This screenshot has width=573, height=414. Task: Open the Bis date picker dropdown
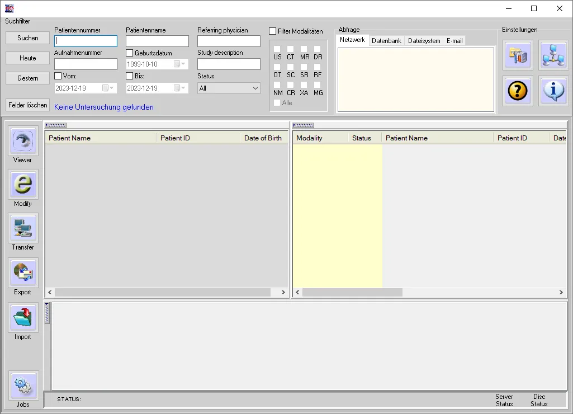[180, 88]
